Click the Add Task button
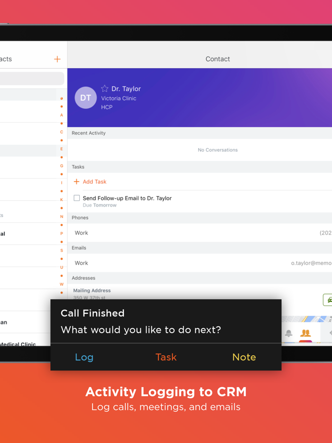332x443 pixels. tap(90, 182)
